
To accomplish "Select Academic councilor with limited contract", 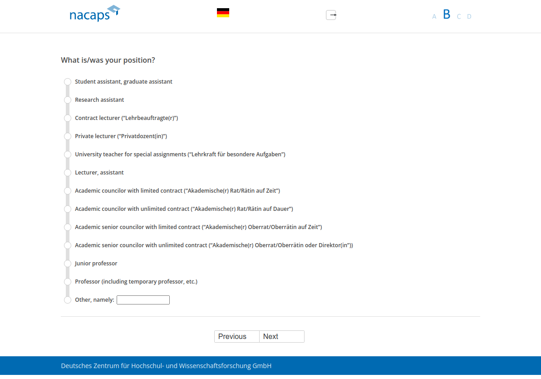I will tap(68, 191).
